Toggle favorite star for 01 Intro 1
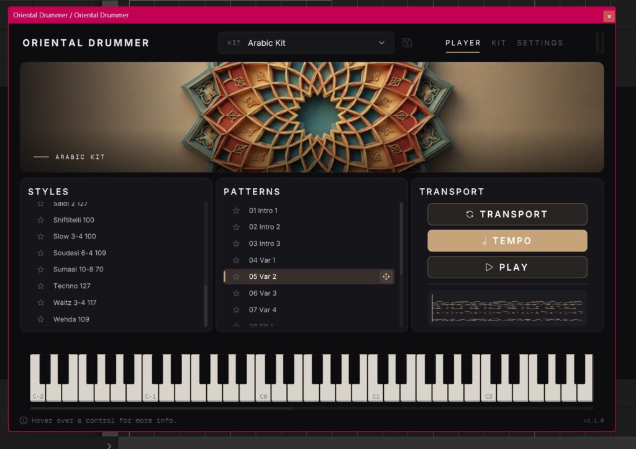 point(236,211)
